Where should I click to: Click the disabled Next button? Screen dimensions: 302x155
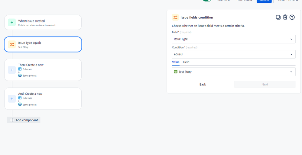pyautogui.click(x=265, y=84)
